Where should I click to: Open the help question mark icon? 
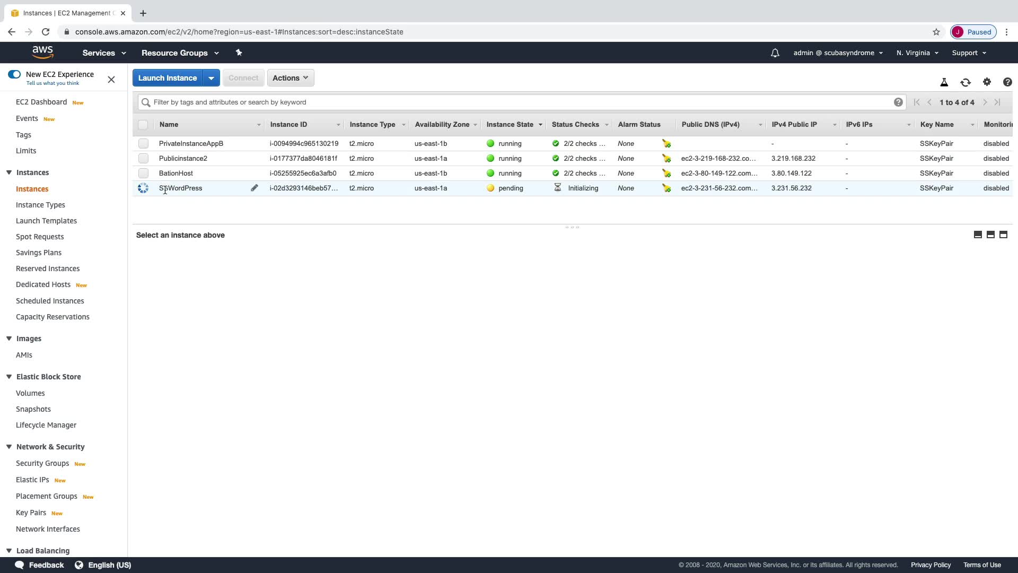click(x=1007, y=82)
